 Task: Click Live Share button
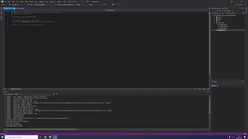[x=239, y=5]
